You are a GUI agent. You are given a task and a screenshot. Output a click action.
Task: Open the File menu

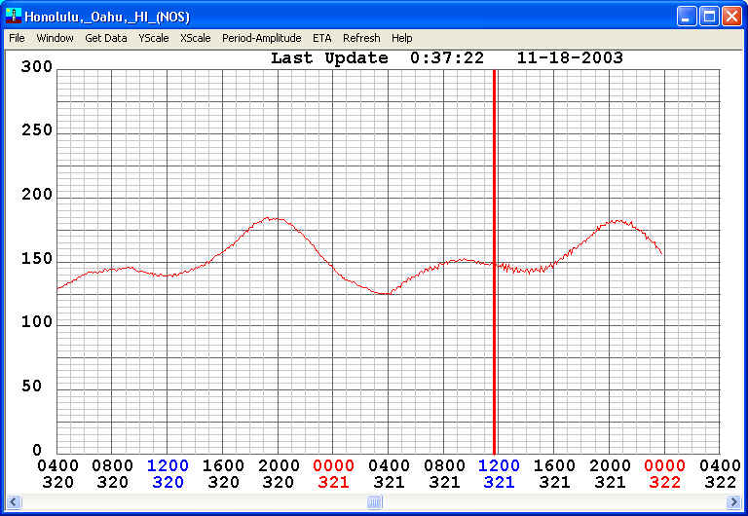pos(17,38)
